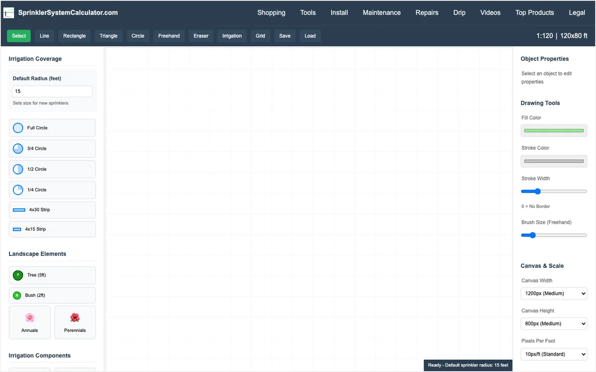Image resolution: width=596 pixels, height=372 pixels.
Task: Place Annuals flower element
Action: pos(30,322)
